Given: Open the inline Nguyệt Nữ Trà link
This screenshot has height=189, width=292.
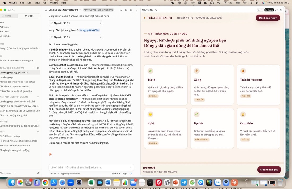Looking at the screenshot, I should click(x=89, y=30).
